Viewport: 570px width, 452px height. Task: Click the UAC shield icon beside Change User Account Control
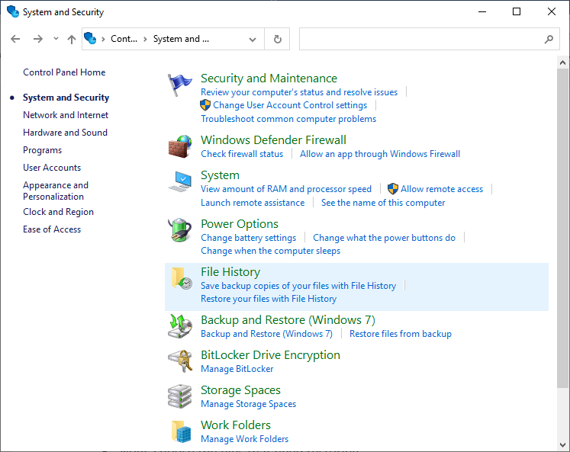coord(205,105)
